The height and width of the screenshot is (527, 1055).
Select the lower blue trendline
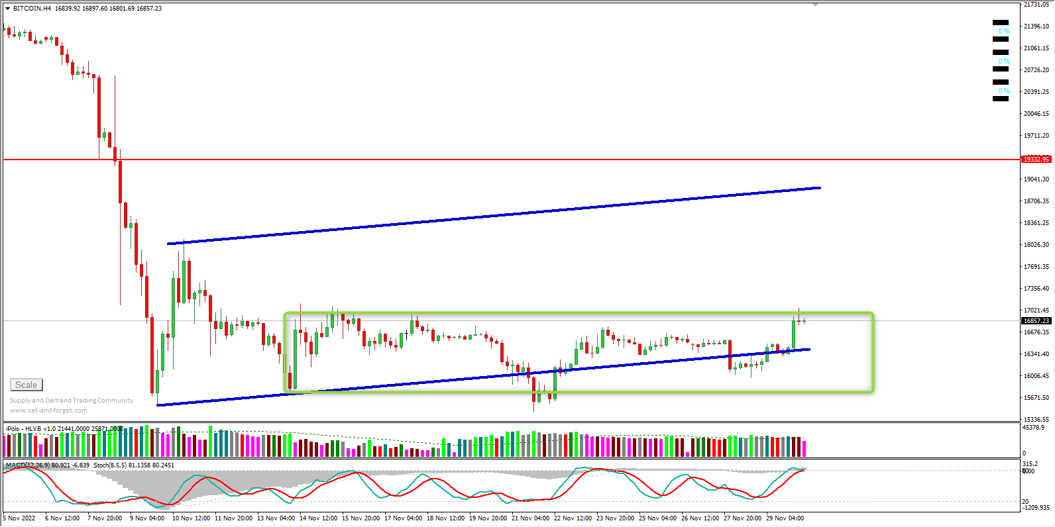click(483, 377)
